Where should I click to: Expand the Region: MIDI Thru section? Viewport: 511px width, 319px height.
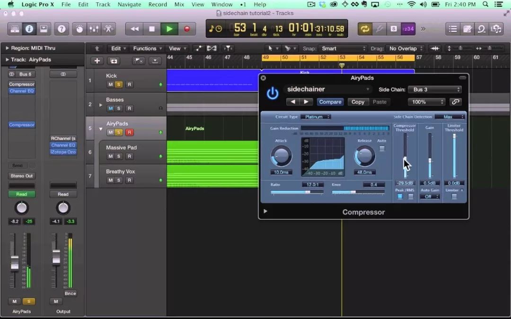[7, 48]
